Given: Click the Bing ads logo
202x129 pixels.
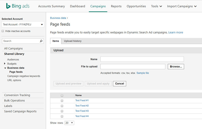Looking at the screenshot, I should point(17,6).
